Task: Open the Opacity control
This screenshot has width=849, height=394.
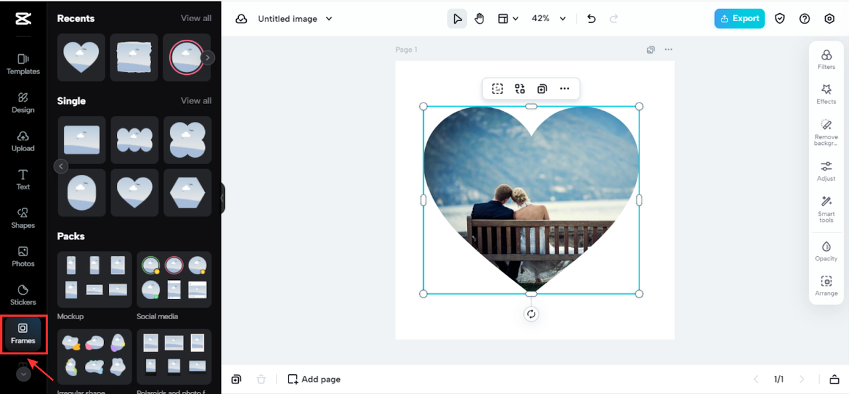Action: (826, 251)
